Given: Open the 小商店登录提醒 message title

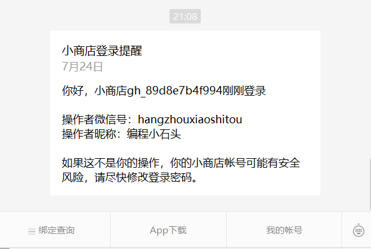Looking at the screenshot, I should tap(102, 51).
